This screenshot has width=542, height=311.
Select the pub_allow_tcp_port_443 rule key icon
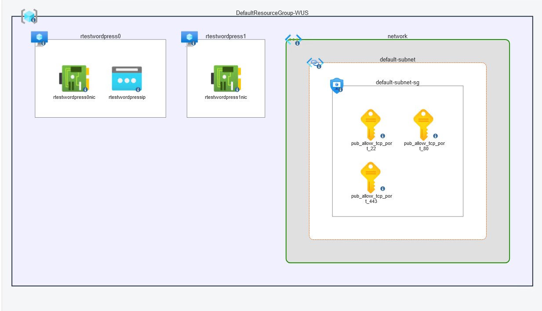pyautogui.click(x=371, y=177)
